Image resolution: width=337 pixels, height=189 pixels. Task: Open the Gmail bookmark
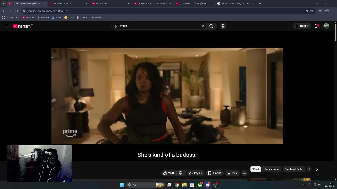pyautogui.click(x=15, y=18)
